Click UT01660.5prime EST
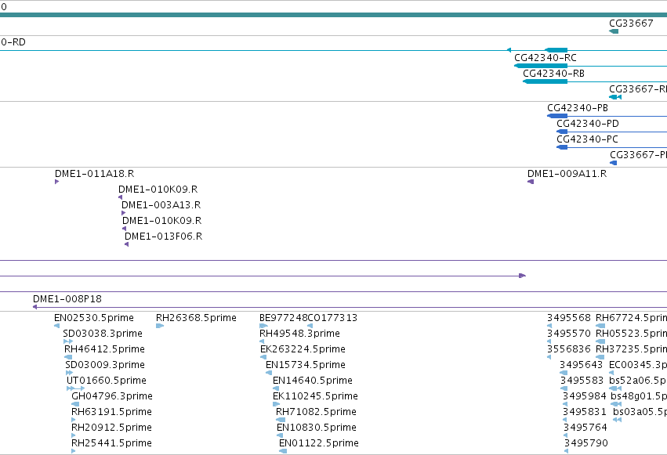Viewport: 667px width, 455px height. (x=107, y=381)
